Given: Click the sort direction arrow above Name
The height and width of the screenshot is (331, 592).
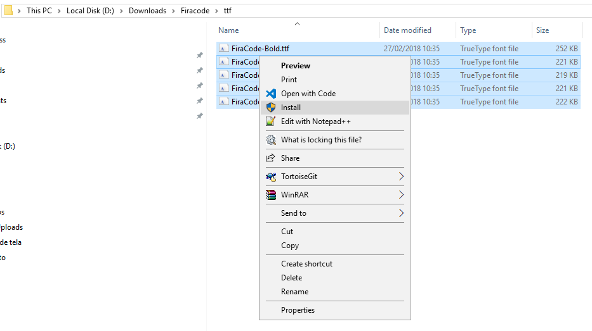Looking at the screenshot, I should click(297, 23).
